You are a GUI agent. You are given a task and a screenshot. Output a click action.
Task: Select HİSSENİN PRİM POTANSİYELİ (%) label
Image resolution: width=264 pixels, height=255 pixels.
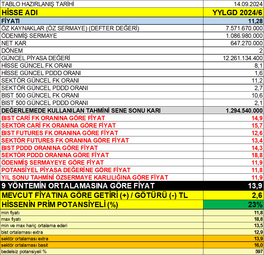point(60,205)
